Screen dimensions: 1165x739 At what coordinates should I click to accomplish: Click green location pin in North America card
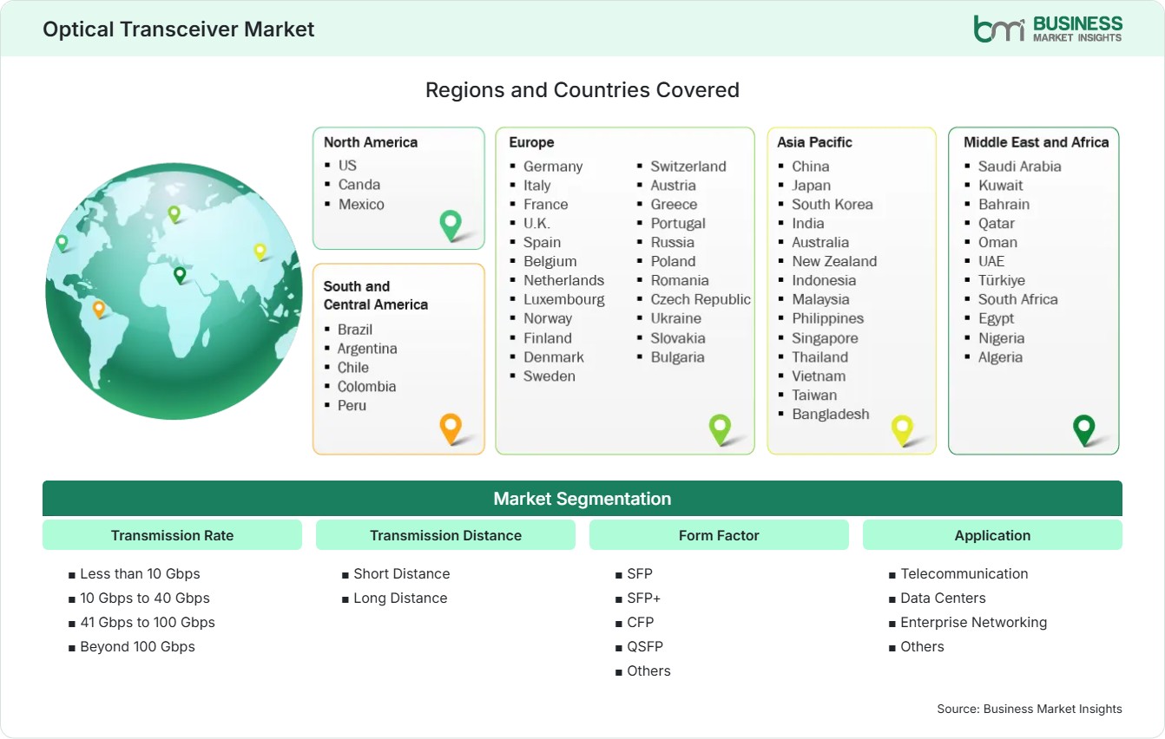(x=451, y=226)
